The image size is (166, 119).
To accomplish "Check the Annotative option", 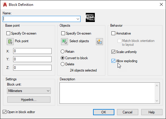I will point(113,33).
